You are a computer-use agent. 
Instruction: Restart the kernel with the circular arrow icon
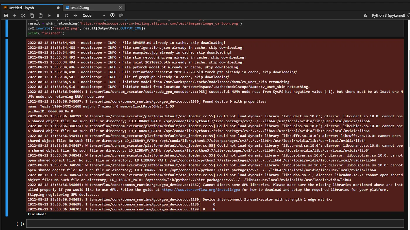tap(66, 16)
